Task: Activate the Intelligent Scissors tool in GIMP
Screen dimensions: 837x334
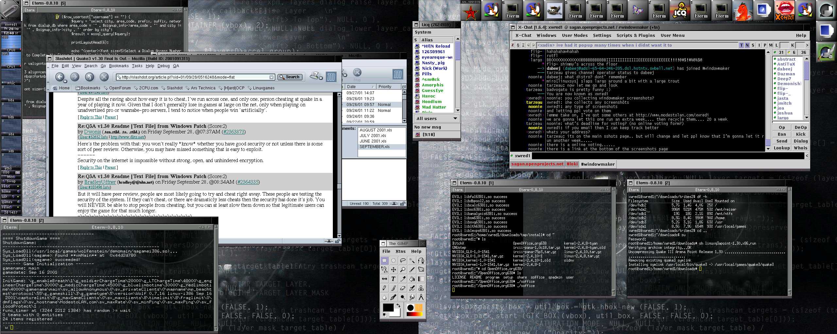Action: 384,269
